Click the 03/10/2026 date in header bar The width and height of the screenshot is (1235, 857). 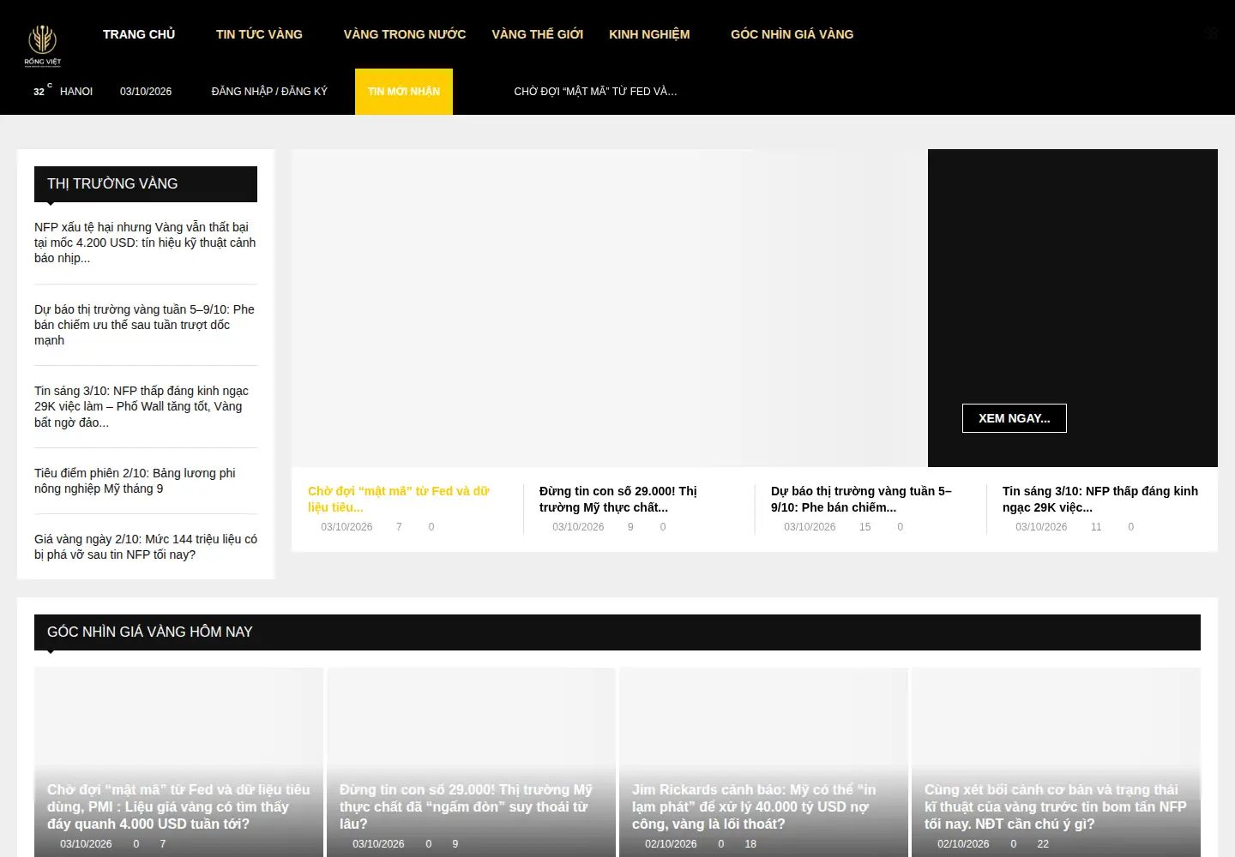(146, 92)
